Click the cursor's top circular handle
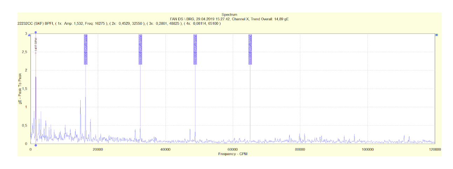Image resolution: width=453 pixels, height=169 pixels. coord(35,32)
